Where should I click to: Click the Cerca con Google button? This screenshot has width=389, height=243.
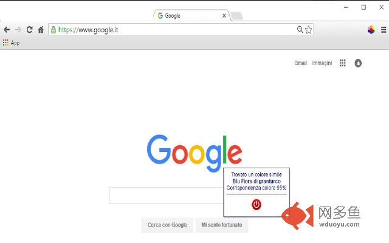point(167,225)
